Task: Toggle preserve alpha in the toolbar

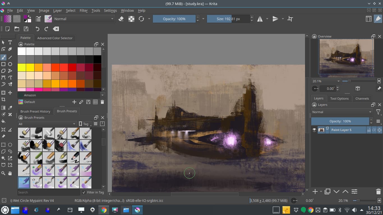Action: pos(131,19)
